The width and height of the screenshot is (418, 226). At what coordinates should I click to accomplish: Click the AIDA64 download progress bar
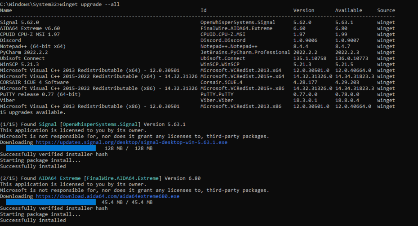51,202
